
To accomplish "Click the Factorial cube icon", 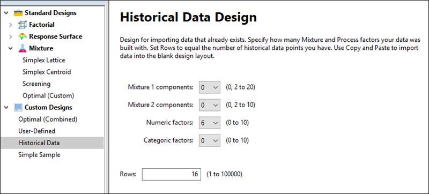I will (x=22, y=25).
